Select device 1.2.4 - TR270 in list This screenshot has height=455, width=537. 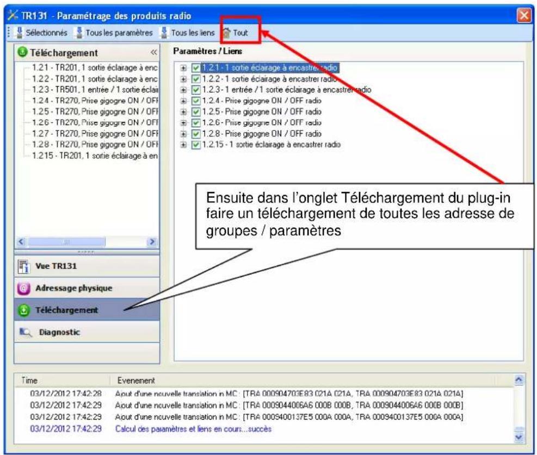(95, 101)
